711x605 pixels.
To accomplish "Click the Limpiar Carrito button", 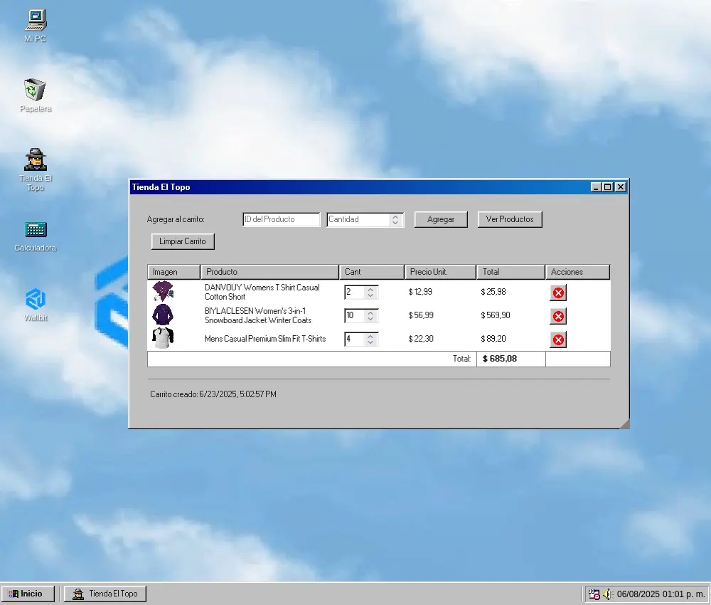I will [183, 241].
